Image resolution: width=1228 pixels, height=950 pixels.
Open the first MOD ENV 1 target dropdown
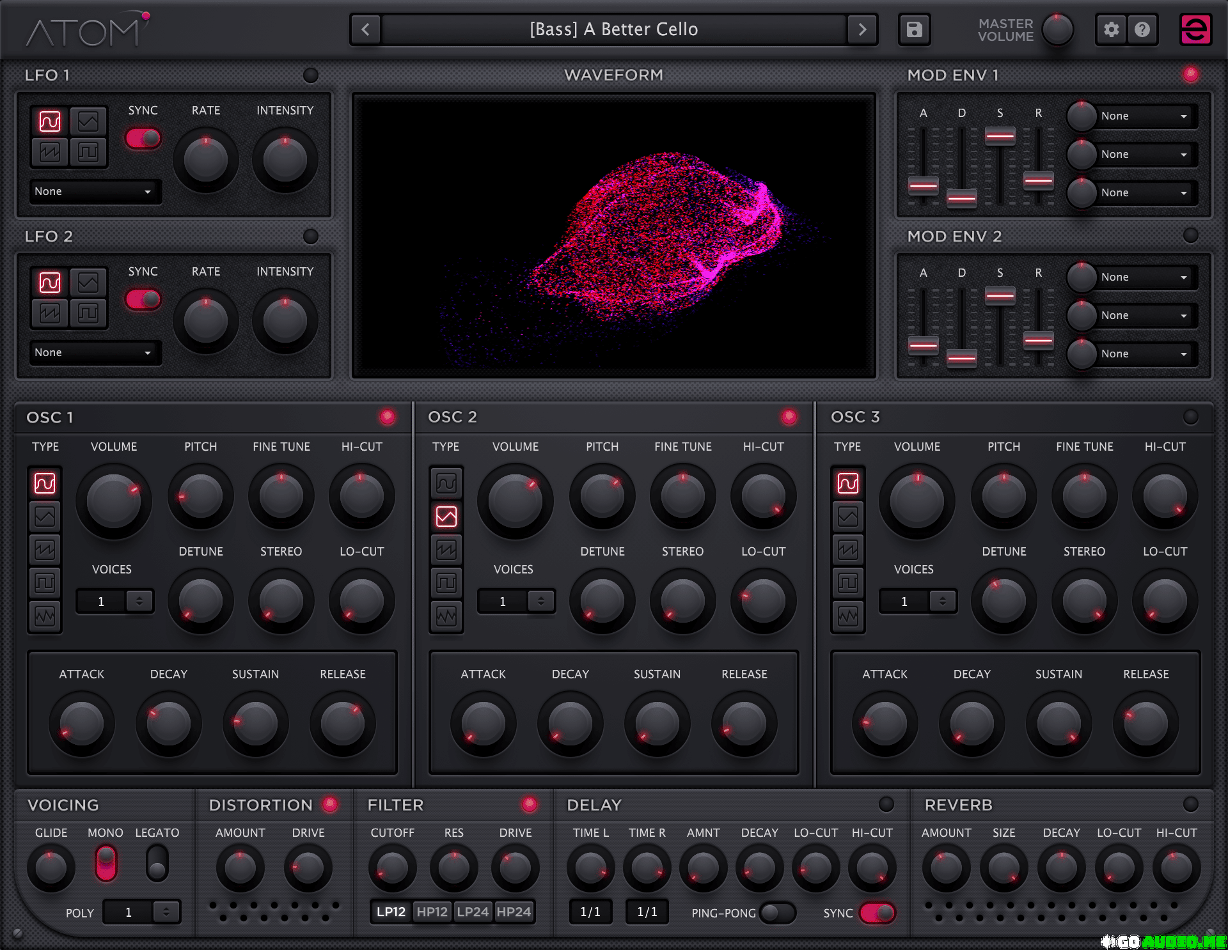1143,116
